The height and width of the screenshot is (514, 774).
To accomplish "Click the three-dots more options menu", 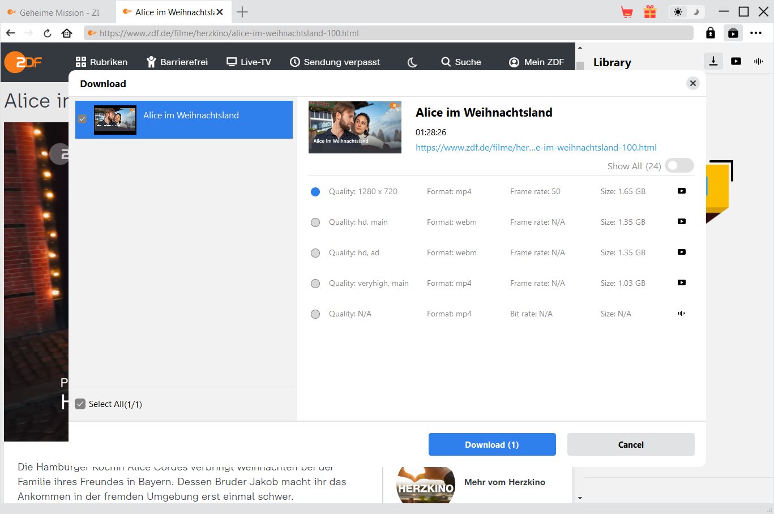I will pyautogui.click(x=756, y=33).
